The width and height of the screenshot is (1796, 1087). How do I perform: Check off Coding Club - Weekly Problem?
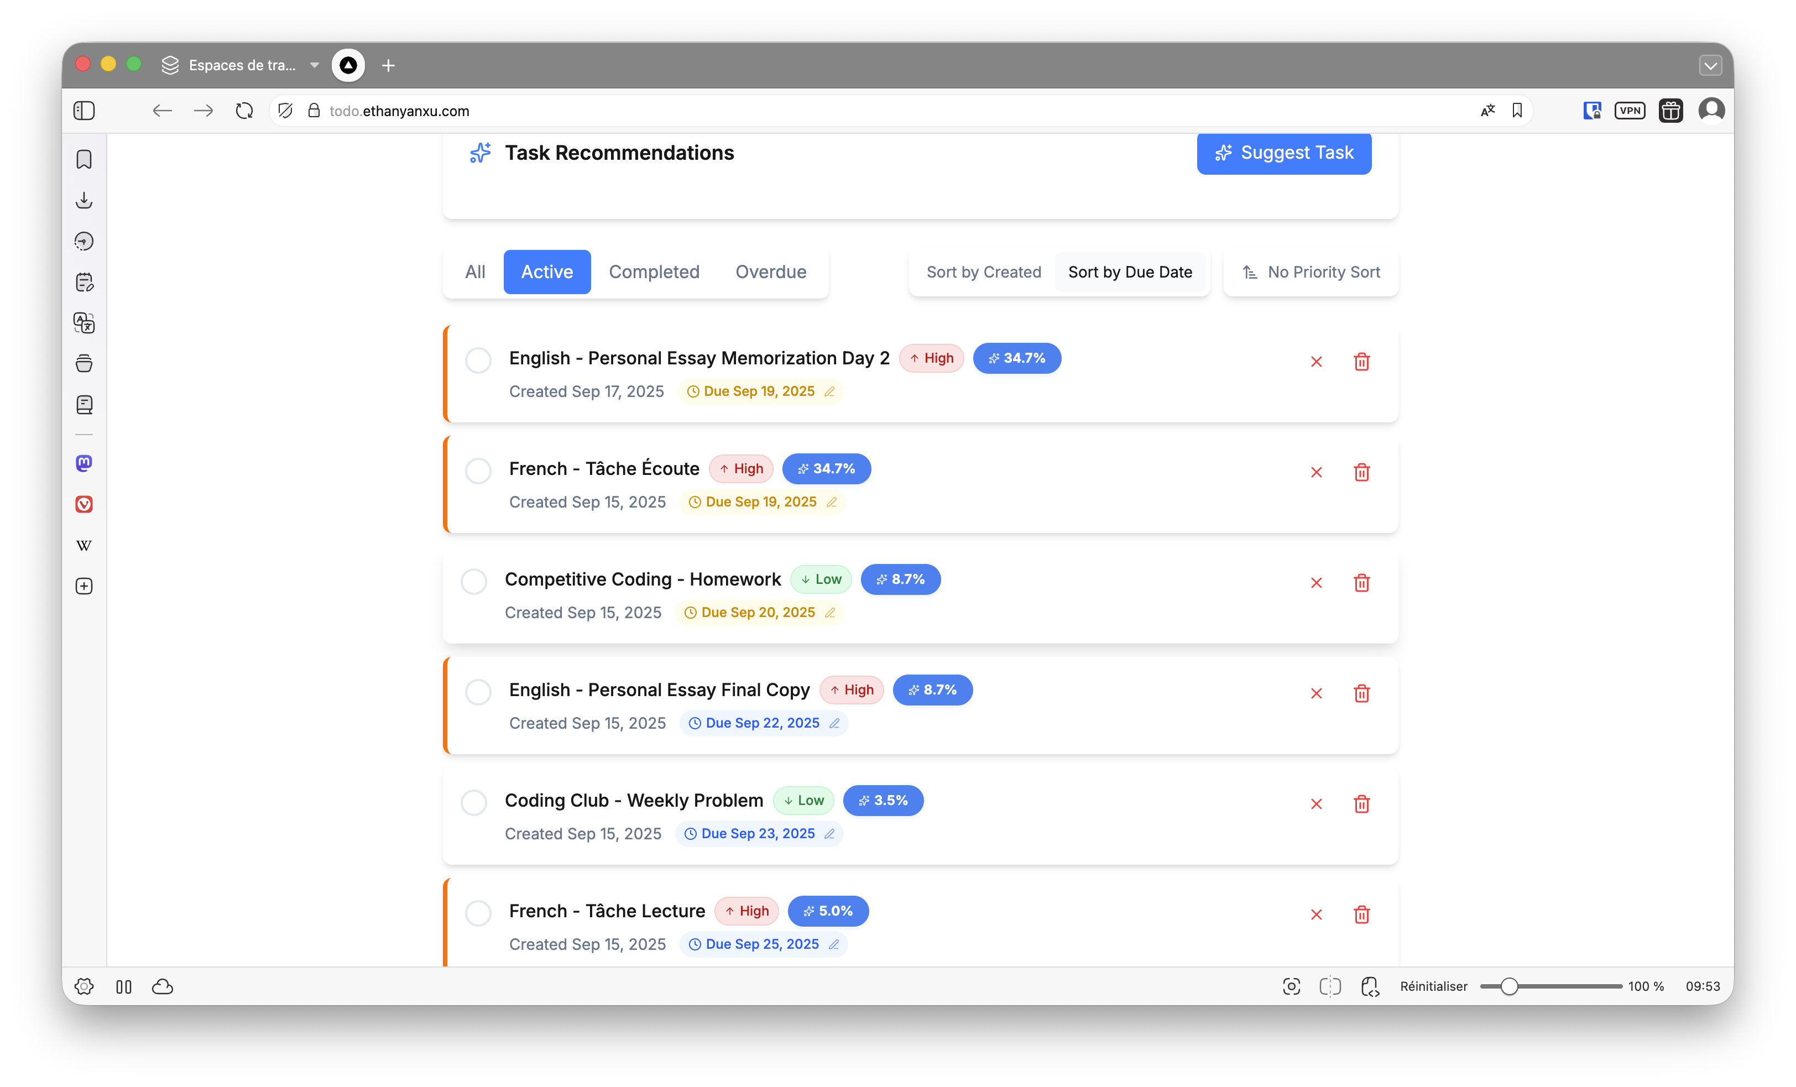pyautogui.click(x=474, y=803)
